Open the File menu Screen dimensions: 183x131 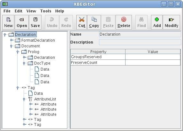coord(7,11)
